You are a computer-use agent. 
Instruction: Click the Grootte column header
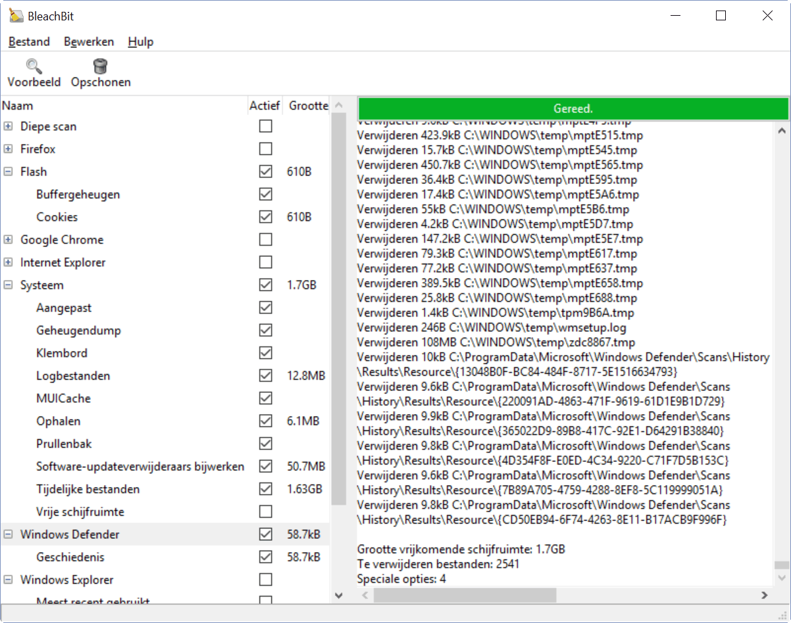(307, 105)
